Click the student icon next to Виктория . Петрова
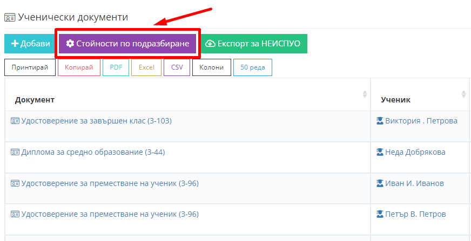Image resolution: width=471 pixels, height=241 pixels. coord(380,121)
